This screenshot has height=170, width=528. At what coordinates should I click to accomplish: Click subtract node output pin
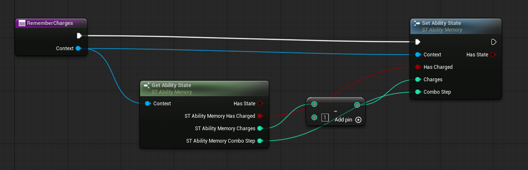pyautogui.click(x=357, y=105)
